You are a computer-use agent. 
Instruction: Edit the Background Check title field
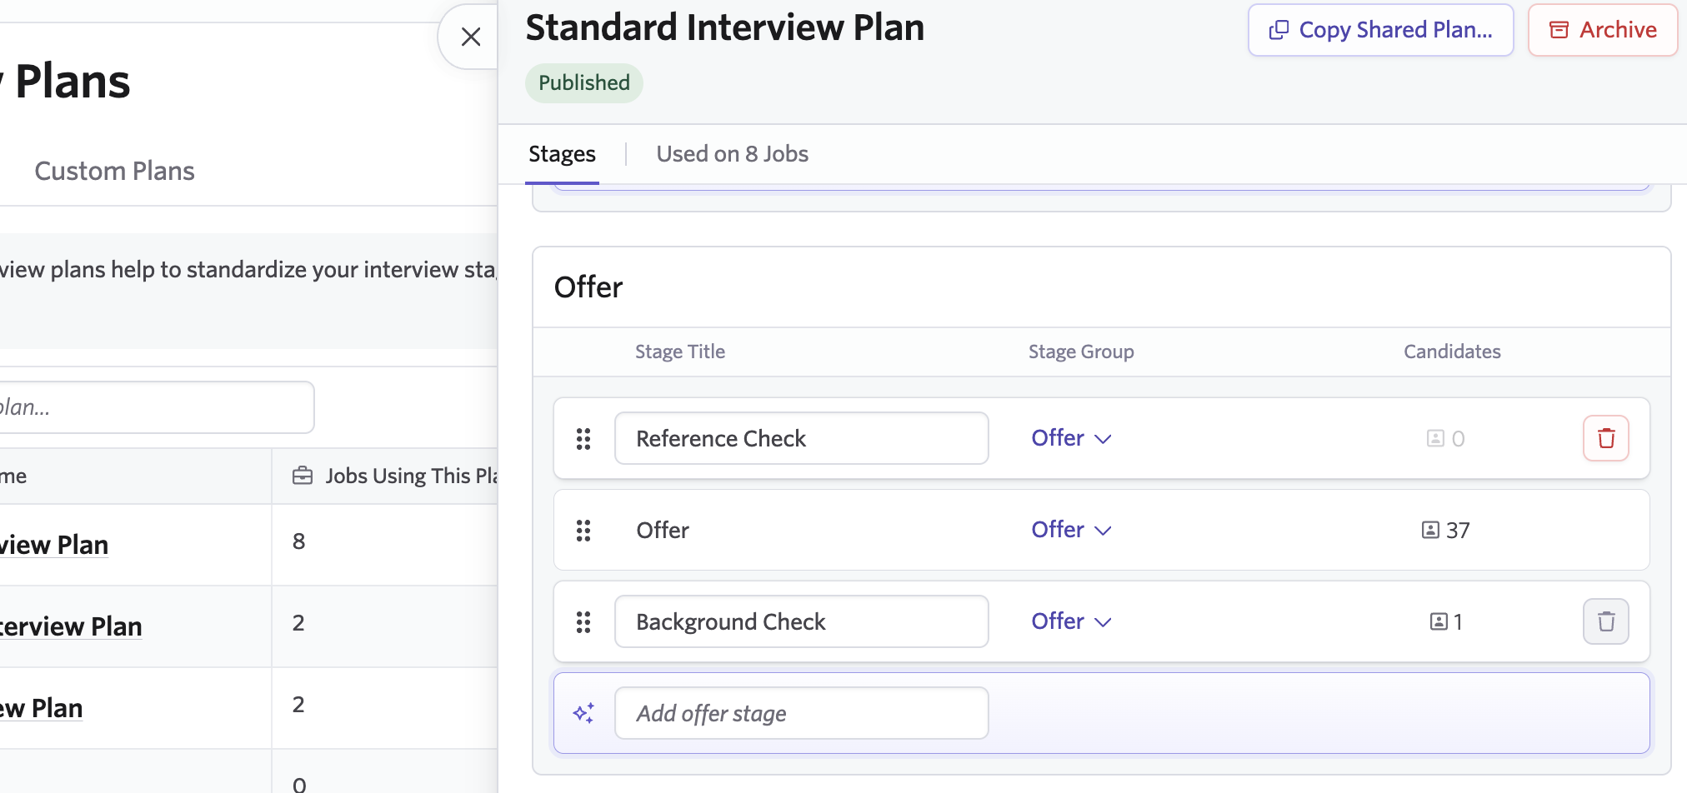(x=801, y=621)
